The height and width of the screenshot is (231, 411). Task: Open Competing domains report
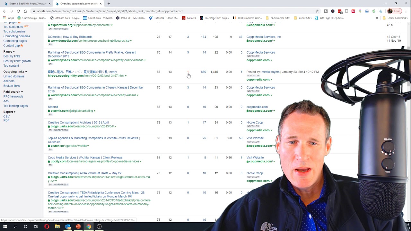coord(17,36)
